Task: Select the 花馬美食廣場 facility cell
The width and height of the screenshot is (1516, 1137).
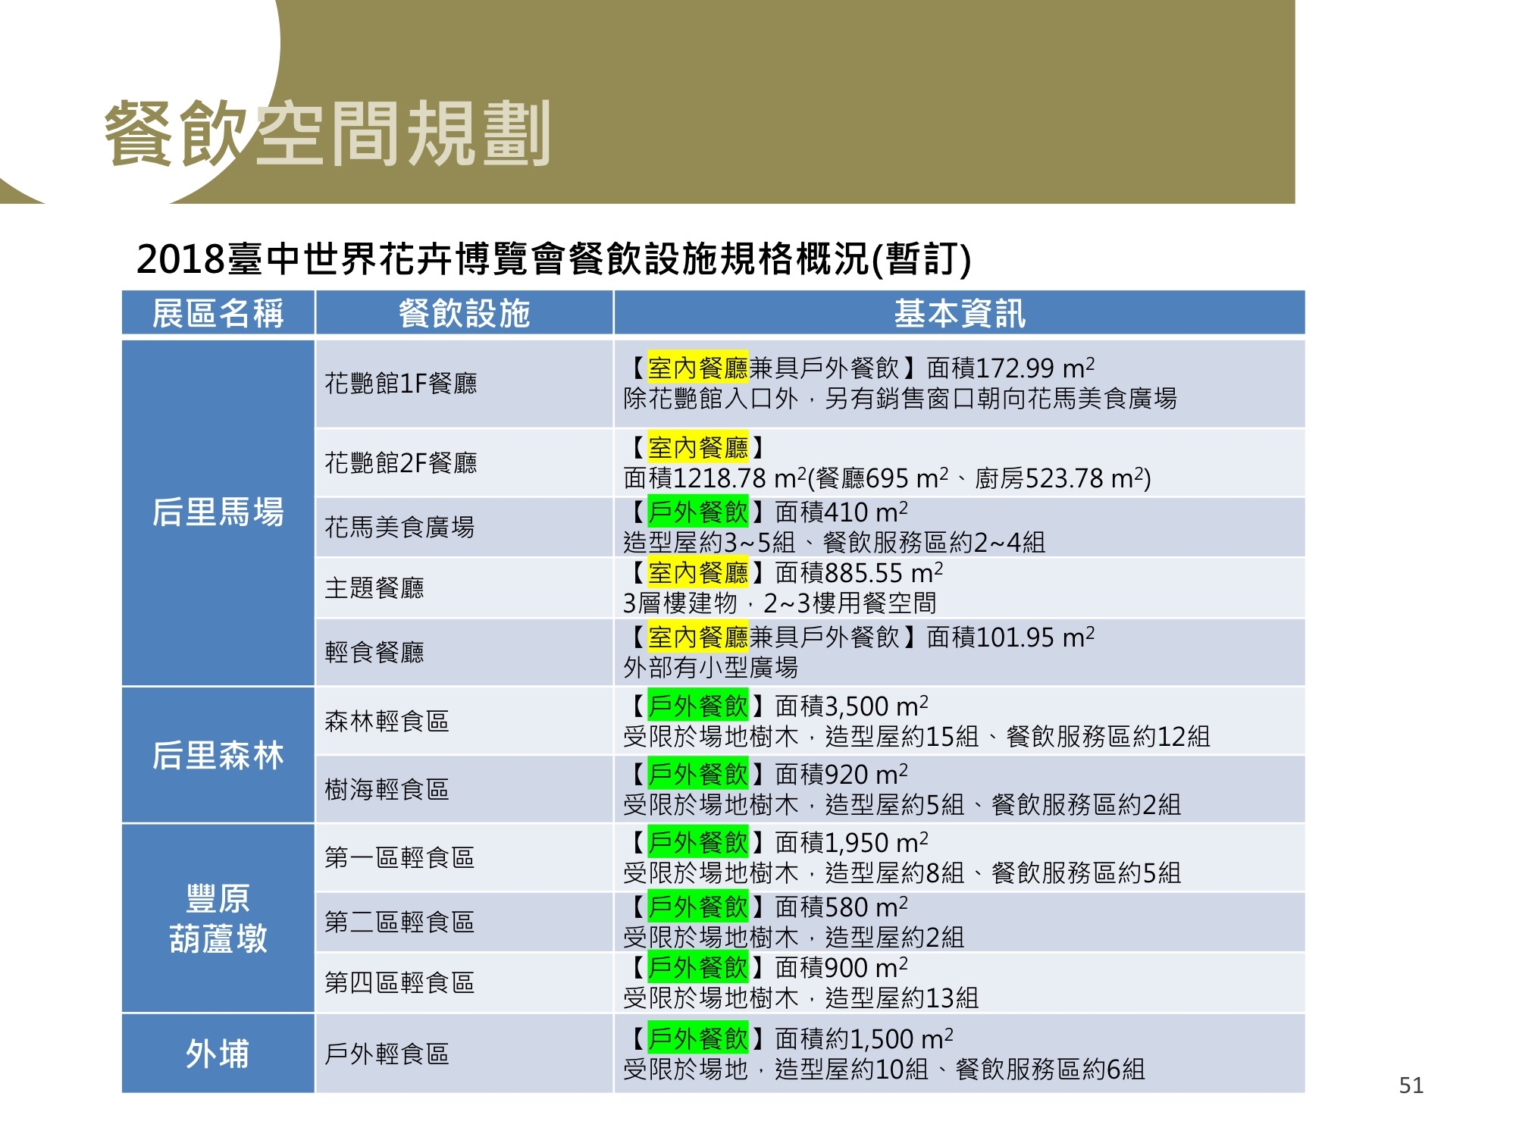Action: coord(399,527)
